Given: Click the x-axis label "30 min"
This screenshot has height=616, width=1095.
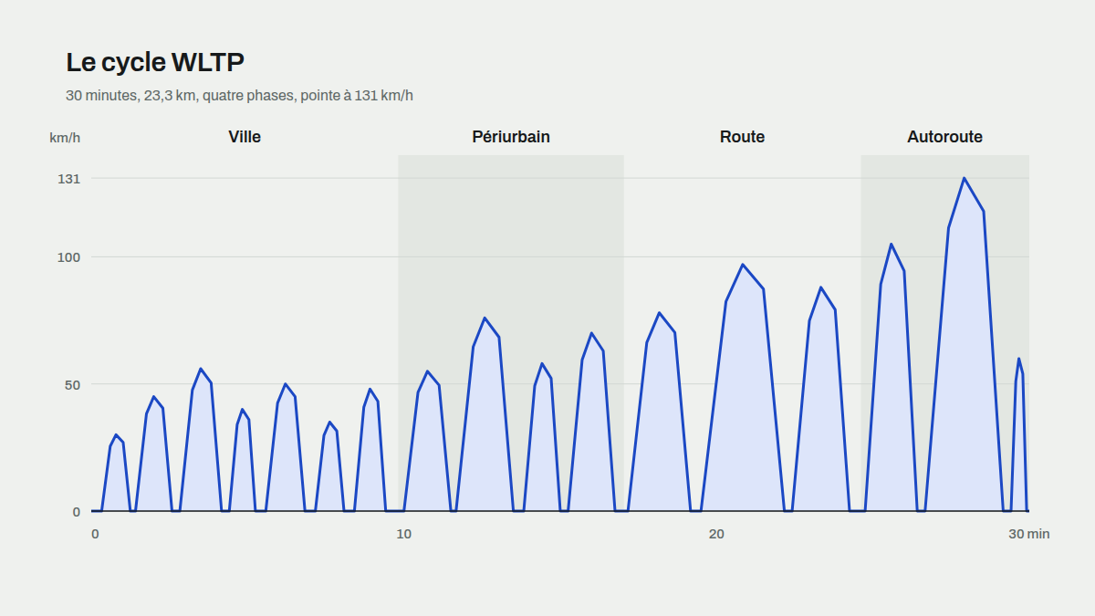Looking at the screenshot, I should pyautogui.click(x=1029, y=534).
